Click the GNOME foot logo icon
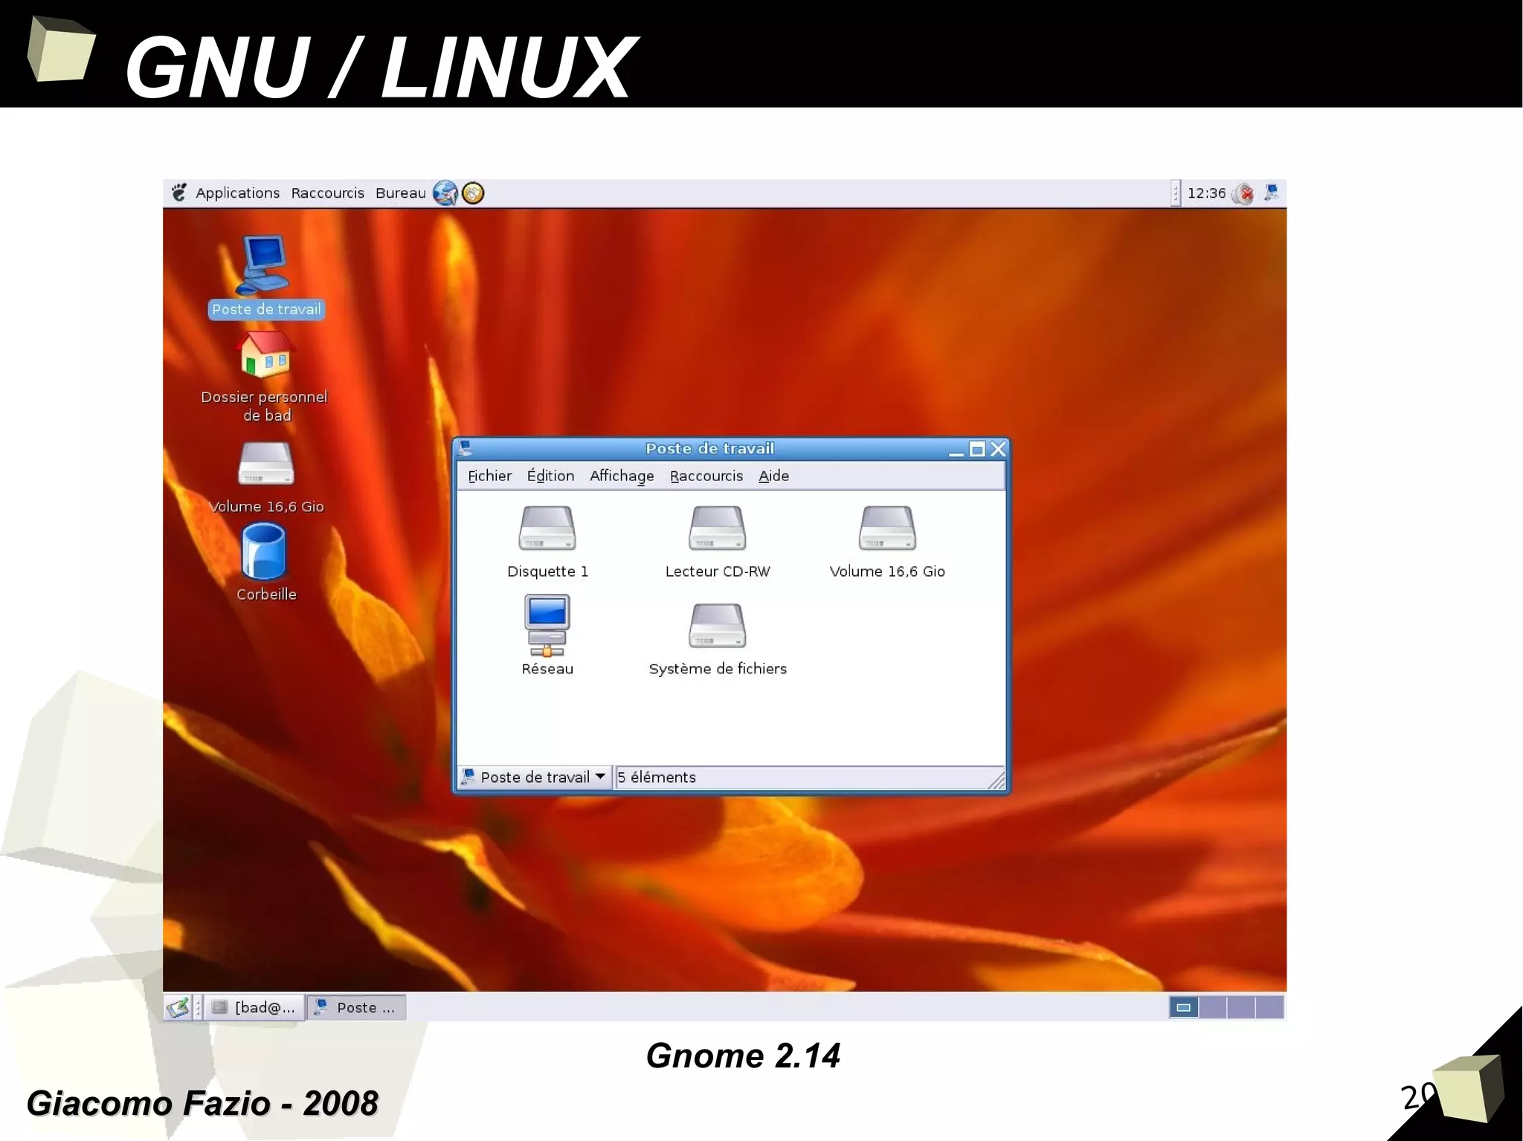The height and width of the screenshot is (1141, 1523). [179, 193]
